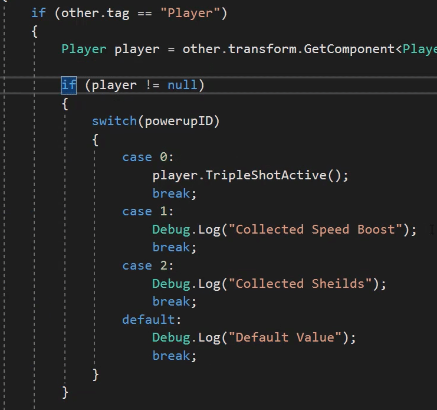Click the default: label
The image size is (437, 410).
pyautogui.click(x=152, y=320)
